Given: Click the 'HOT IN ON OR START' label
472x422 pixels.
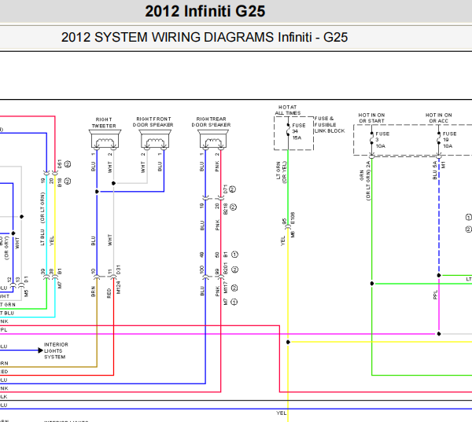Looking at the screenshot, I should tap(371, 118).
